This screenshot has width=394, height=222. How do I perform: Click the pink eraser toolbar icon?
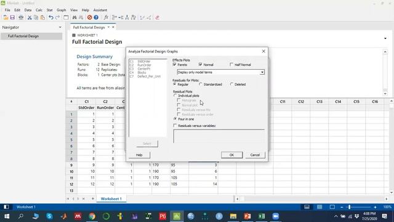point(158,17)
